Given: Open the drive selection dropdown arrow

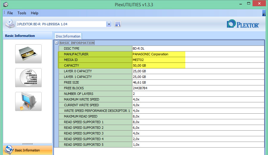Looking at the screenshot, I should coord(109,24).
